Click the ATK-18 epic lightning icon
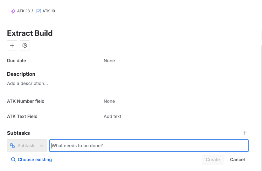This screenshot has height=171, width=262. click(x=13, y=11)
